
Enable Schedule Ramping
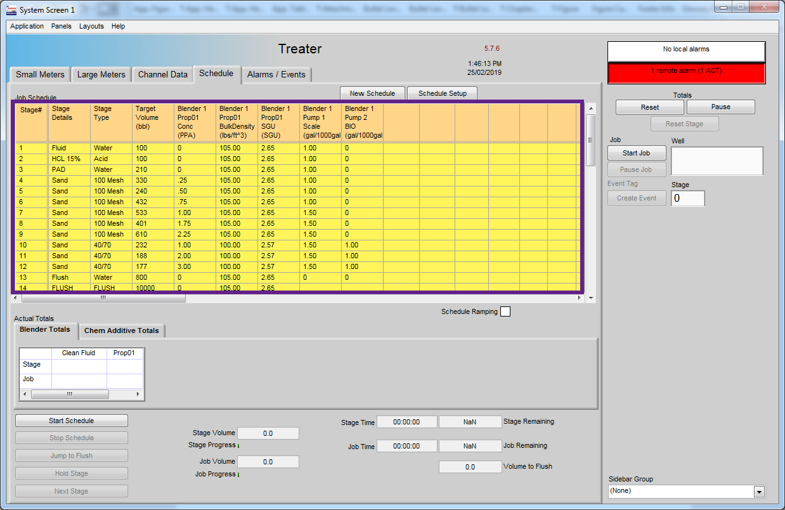[504, 311]
